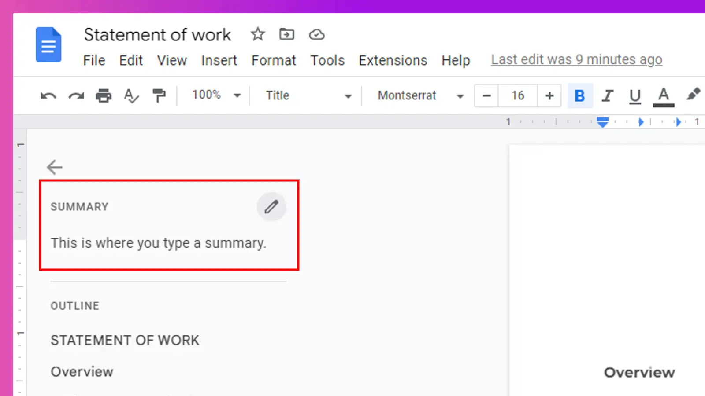Open the zoom level dropdown
The width and height of the screenshot is (705, 396).
coord(216,95)
